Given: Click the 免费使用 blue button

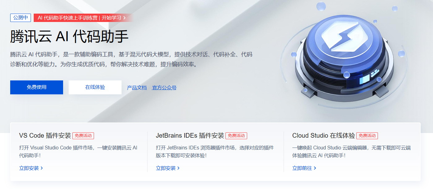Looking at the screenshot, I should pyautogui.click(x=36, y=87).
